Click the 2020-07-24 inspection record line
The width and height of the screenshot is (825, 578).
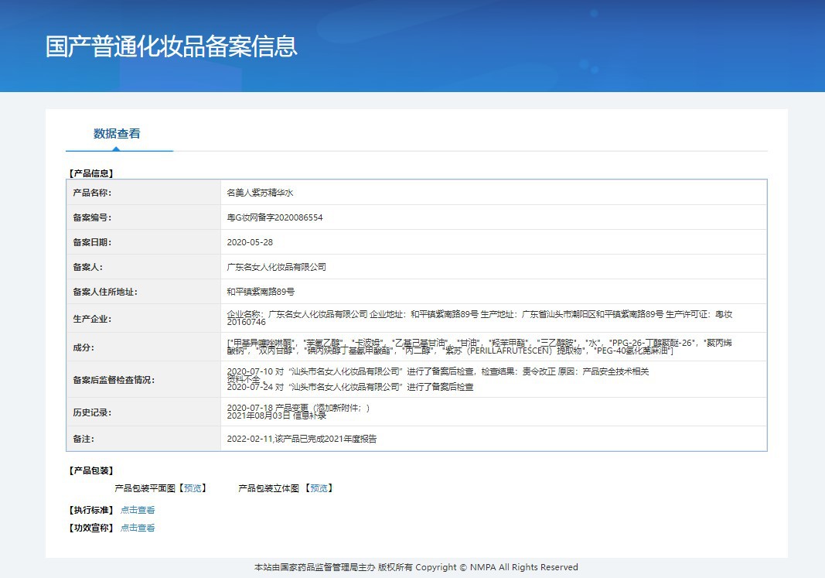(350, 387)
